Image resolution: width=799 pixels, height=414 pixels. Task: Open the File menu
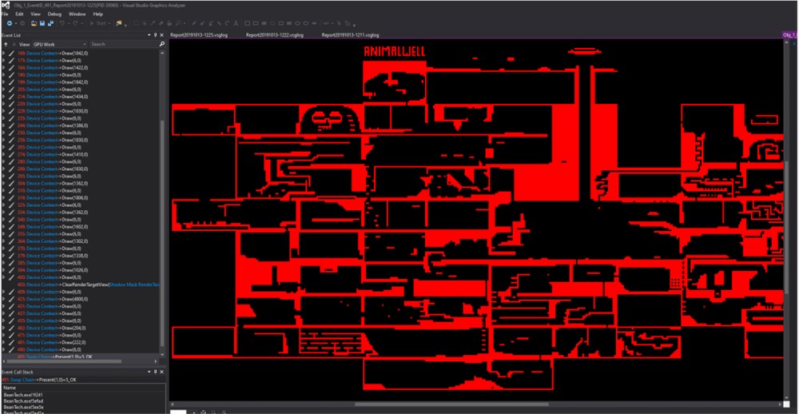pos(5,14)
